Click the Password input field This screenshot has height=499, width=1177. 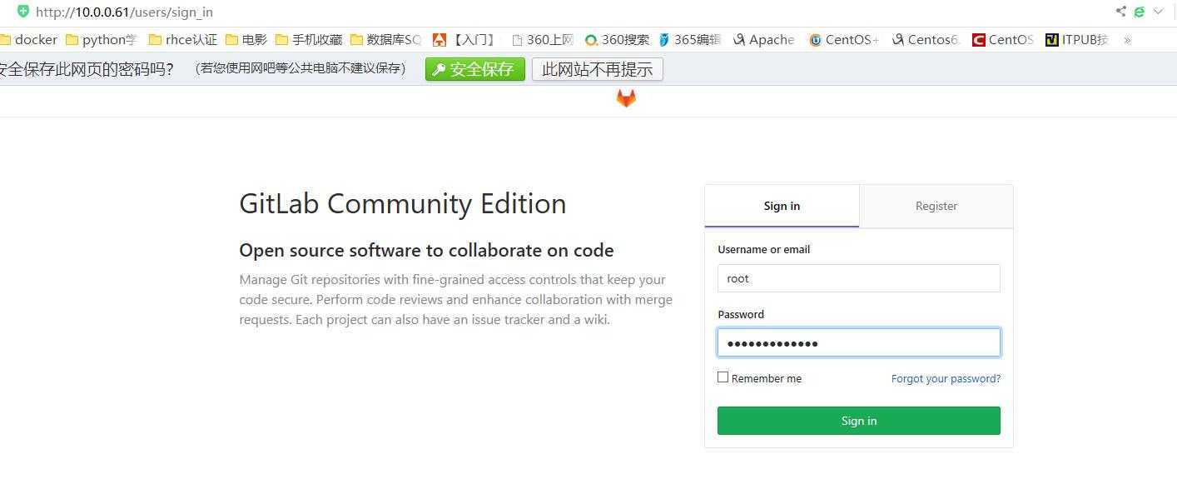pyautogui.click(x=859, y=343)
